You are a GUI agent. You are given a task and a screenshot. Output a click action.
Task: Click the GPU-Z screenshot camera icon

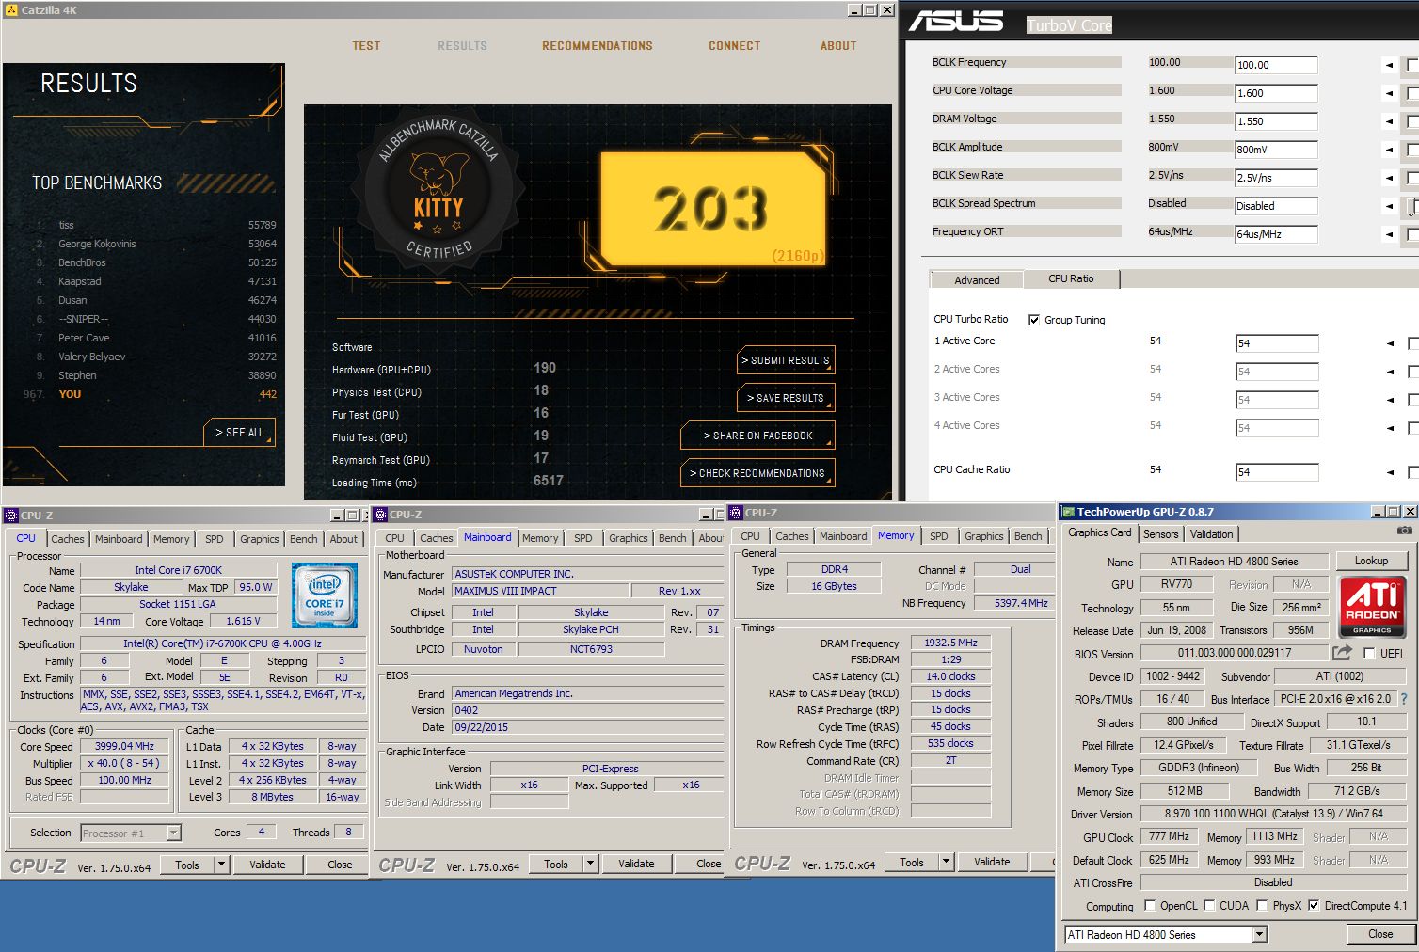[x=1405, y=531]
